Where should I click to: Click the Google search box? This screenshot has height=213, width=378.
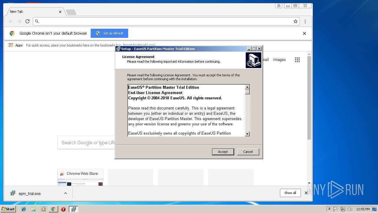pos(86,143)
